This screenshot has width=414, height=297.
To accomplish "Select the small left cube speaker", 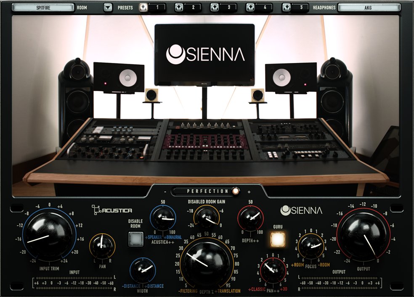I will point(151,95).
